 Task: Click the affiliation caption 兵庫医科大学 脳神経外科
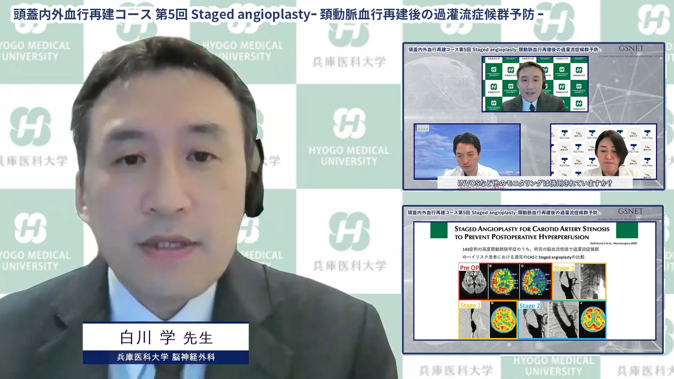166,357
